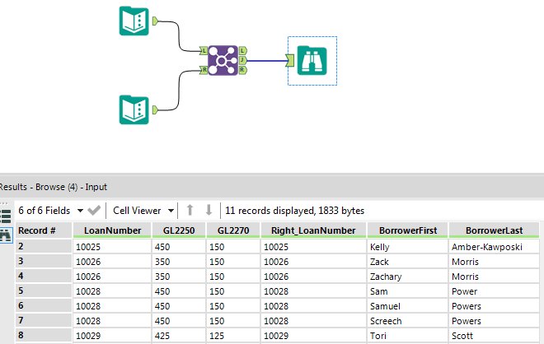Select the lower Input Data book tool

click(x=134, y=109)
